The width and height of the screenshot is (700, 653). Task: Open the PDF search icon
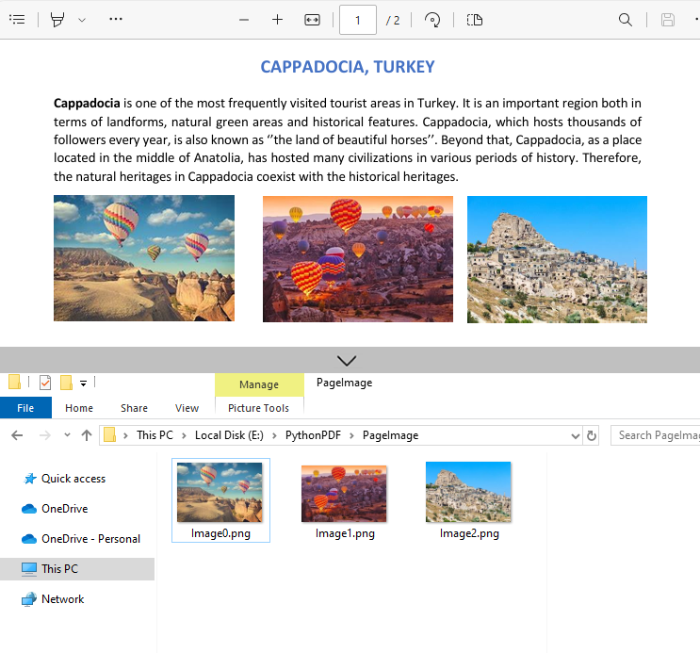click(626, 20)
